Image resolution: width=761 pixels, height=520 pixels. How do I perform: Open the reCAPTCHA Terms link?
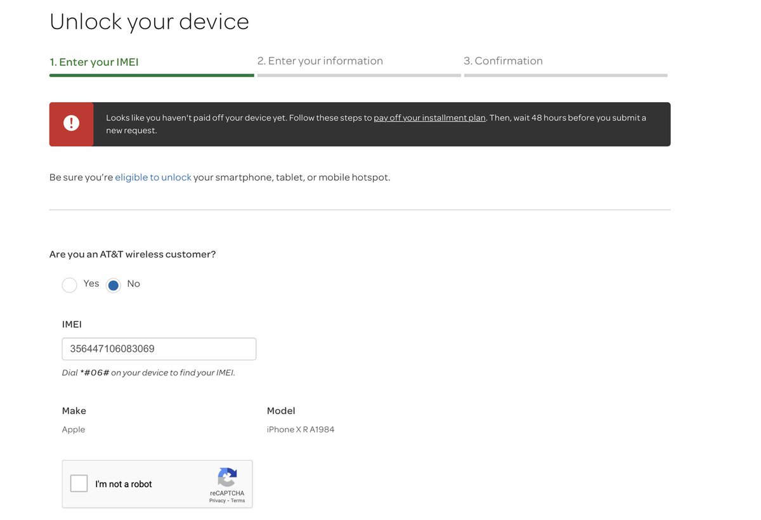[238, 501]
